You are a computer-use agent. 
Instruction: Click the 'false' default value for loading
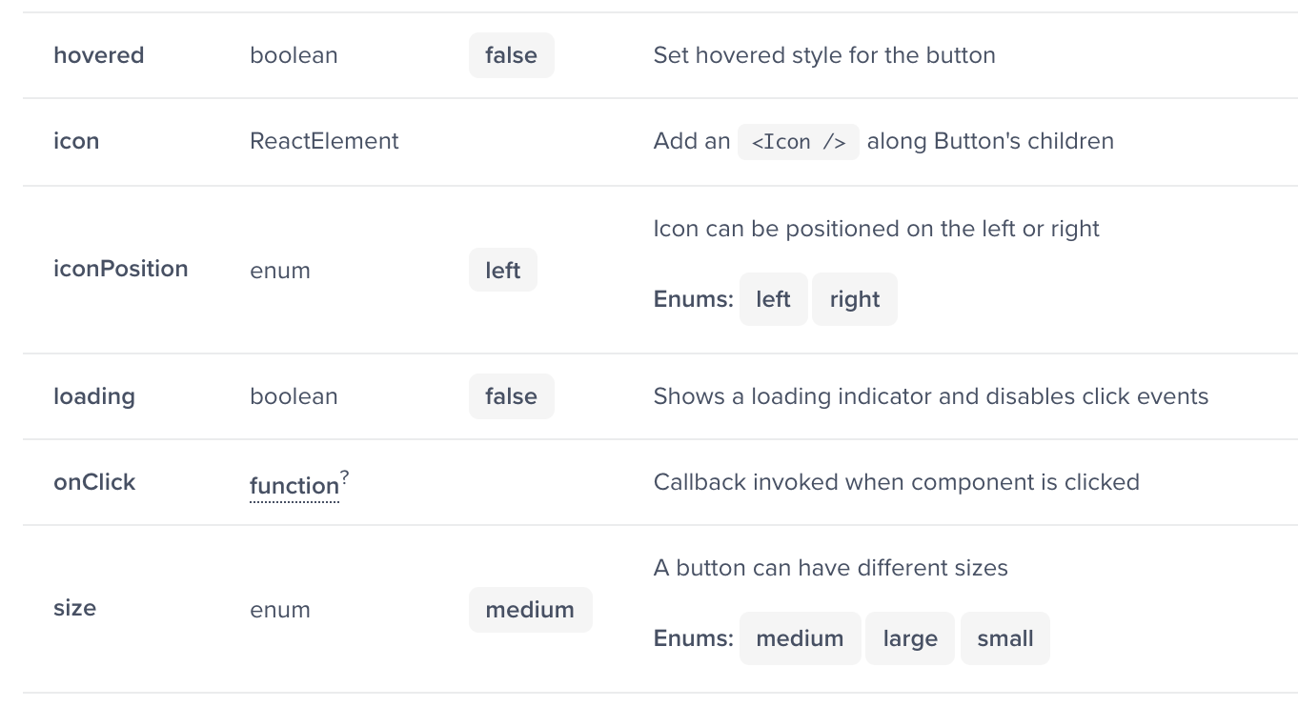coord(511,396)
